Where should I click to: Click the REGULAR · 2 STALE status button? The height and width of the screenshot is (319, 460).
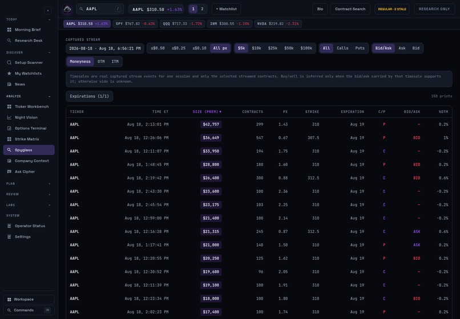(392, 9)
